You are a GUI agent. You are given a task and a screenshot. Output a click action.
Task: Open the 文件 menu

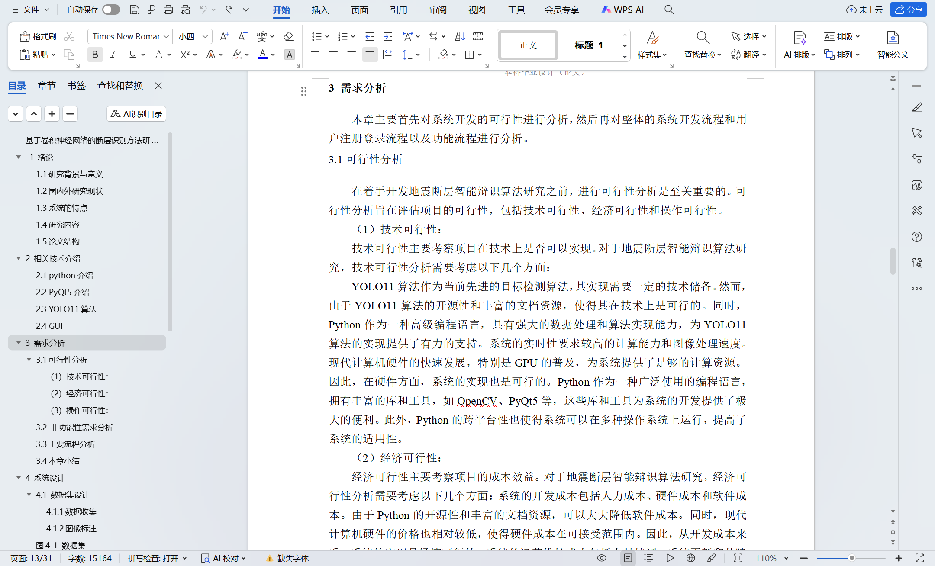tap(31, 10)
